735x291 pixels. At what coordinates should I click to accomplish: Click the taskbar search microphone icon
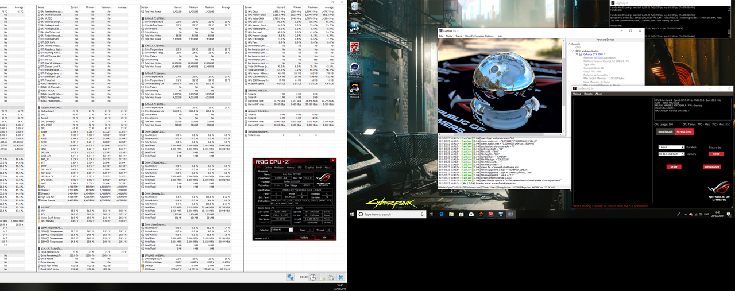tap(422, 214)
